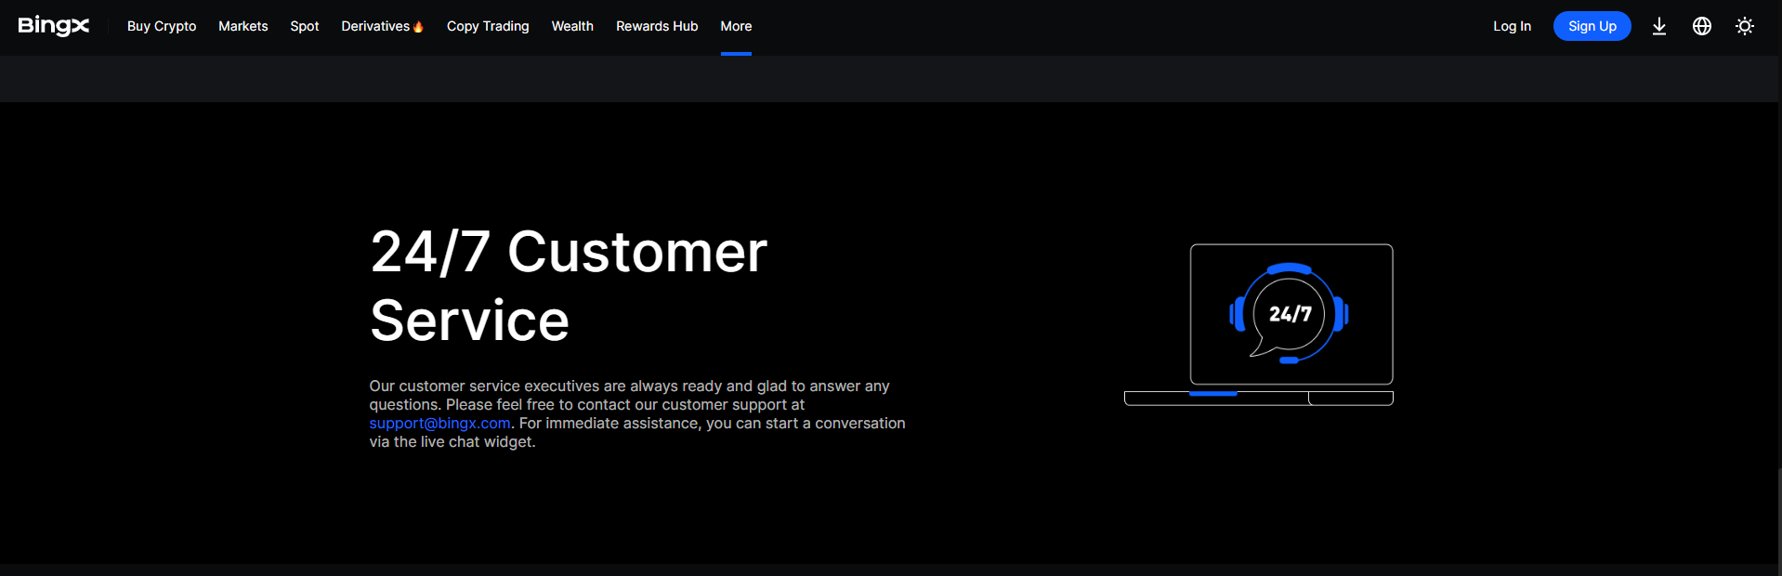The height and width of the screenshot is (576, 1782).
Task: Open the Wealth menu
Action: (x=572, y=26)
